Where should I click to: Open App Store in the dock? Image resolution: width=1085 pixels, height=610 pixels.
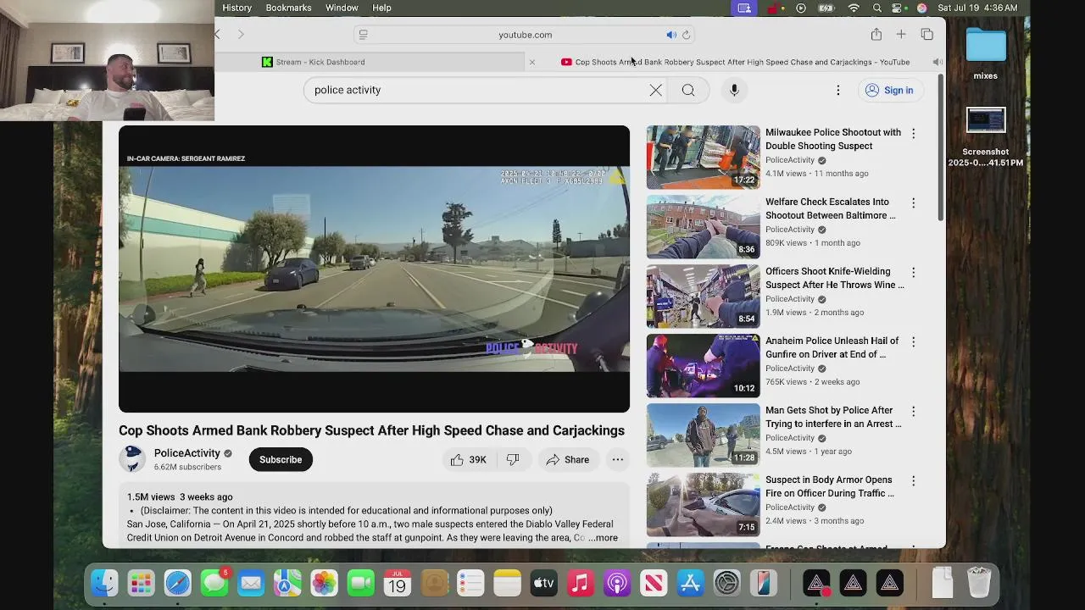(x=690, y=583)
